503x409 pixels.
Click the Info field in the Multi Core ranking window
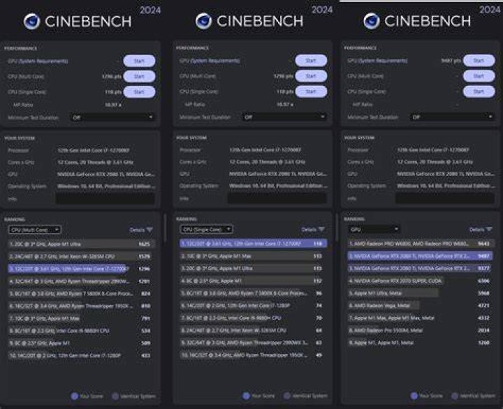tap(105, 199)
